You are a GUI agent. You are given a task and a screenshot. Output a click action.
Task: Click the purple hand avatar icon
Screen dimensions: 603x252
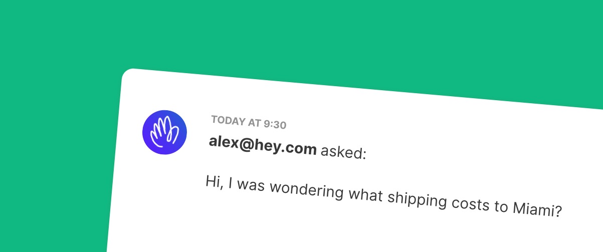(x=164, y=132)
